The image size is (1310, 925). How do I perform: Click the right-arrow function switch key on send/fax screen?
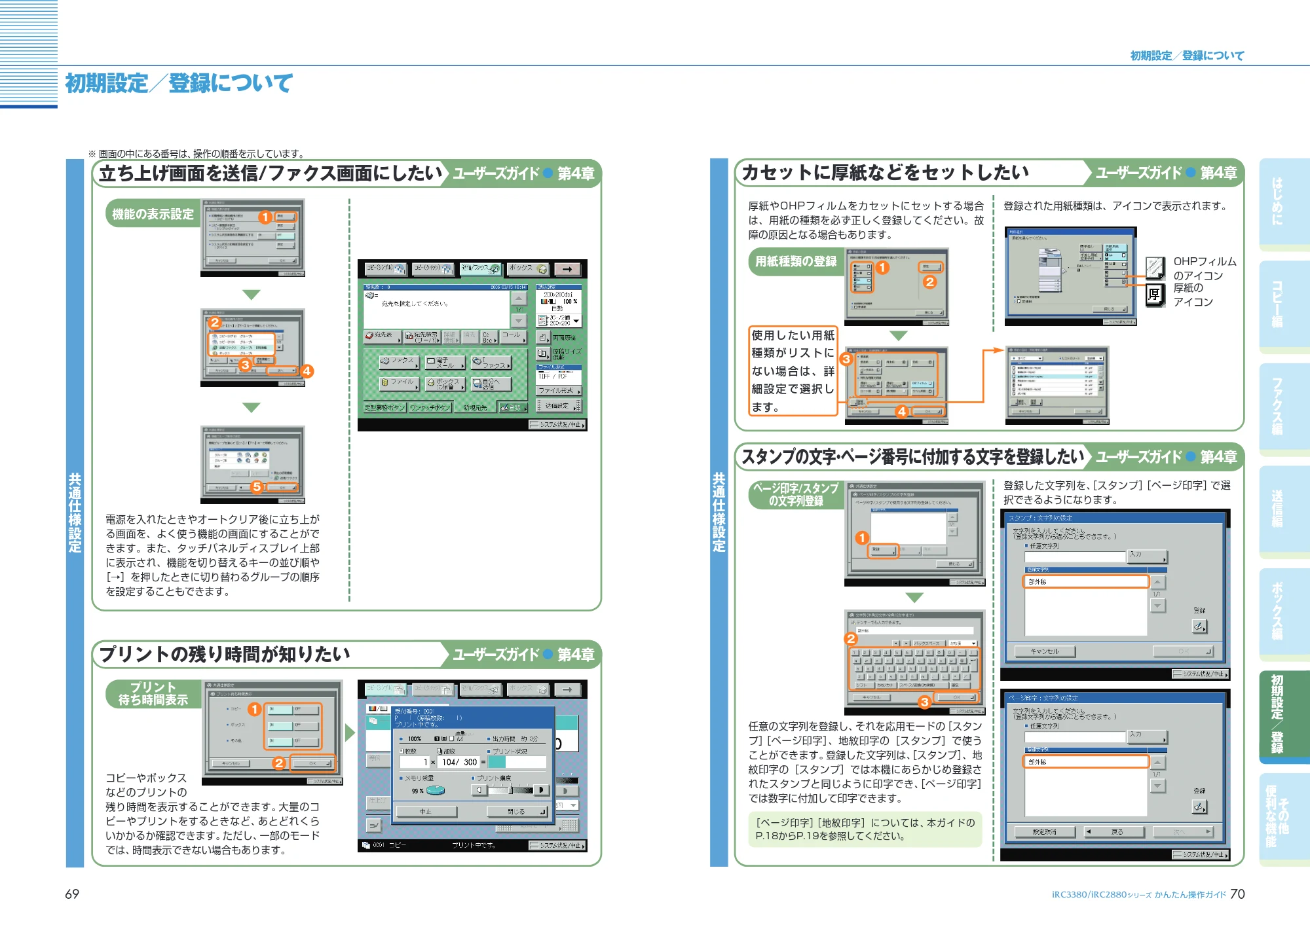pos(567,268)
